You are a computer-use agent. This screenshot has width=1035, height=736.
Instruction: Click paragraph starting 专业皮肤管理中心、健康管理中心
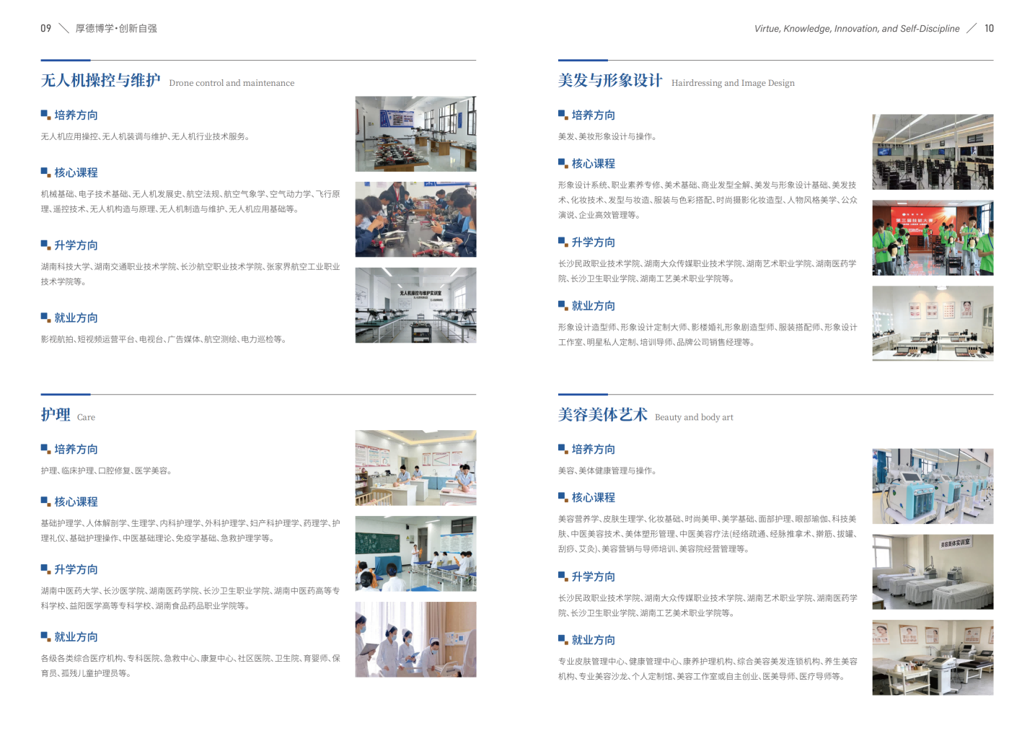pyautogui.click(x=708, y=669)
